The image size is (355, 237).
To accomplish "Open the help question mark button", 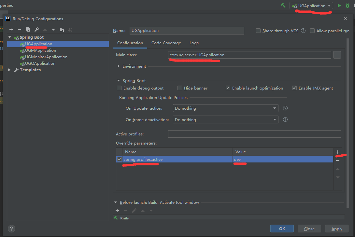I will [x=11, y=229].
